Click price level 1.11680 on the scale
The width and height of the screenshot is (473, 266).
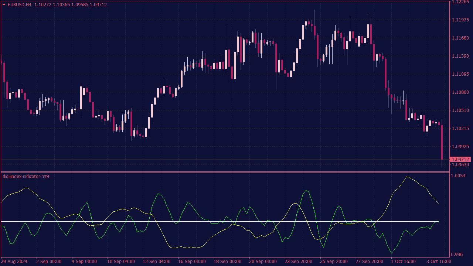tap(461, 38)
